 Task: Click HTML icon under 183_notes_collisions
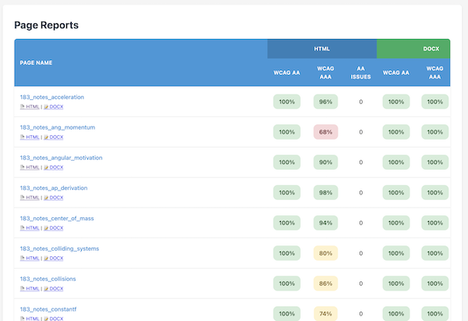point(23,288)
